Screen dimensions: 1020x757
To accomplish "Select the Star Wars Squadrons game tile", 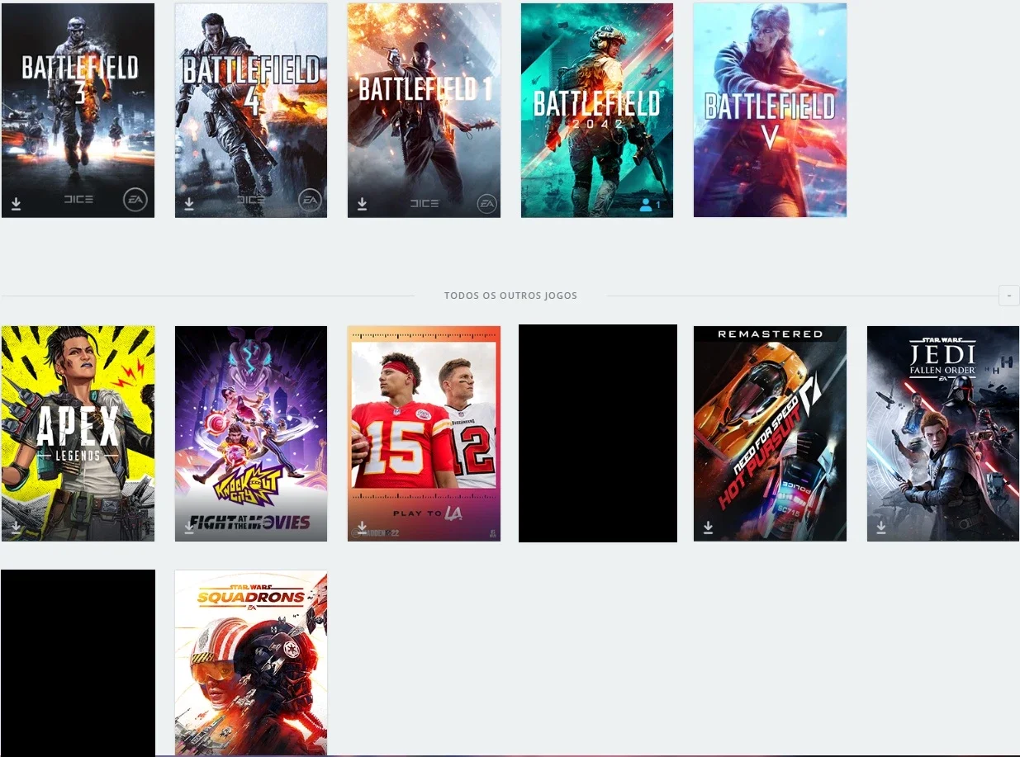I will pos(251,663).
